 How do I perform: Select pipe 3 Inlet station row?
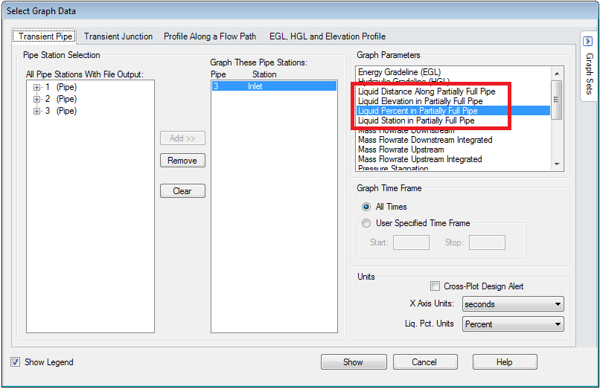tap(274, 86)
